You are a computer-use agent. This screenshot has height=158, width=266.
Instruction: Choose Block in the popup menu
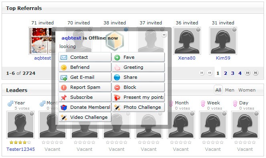point(138,87)
